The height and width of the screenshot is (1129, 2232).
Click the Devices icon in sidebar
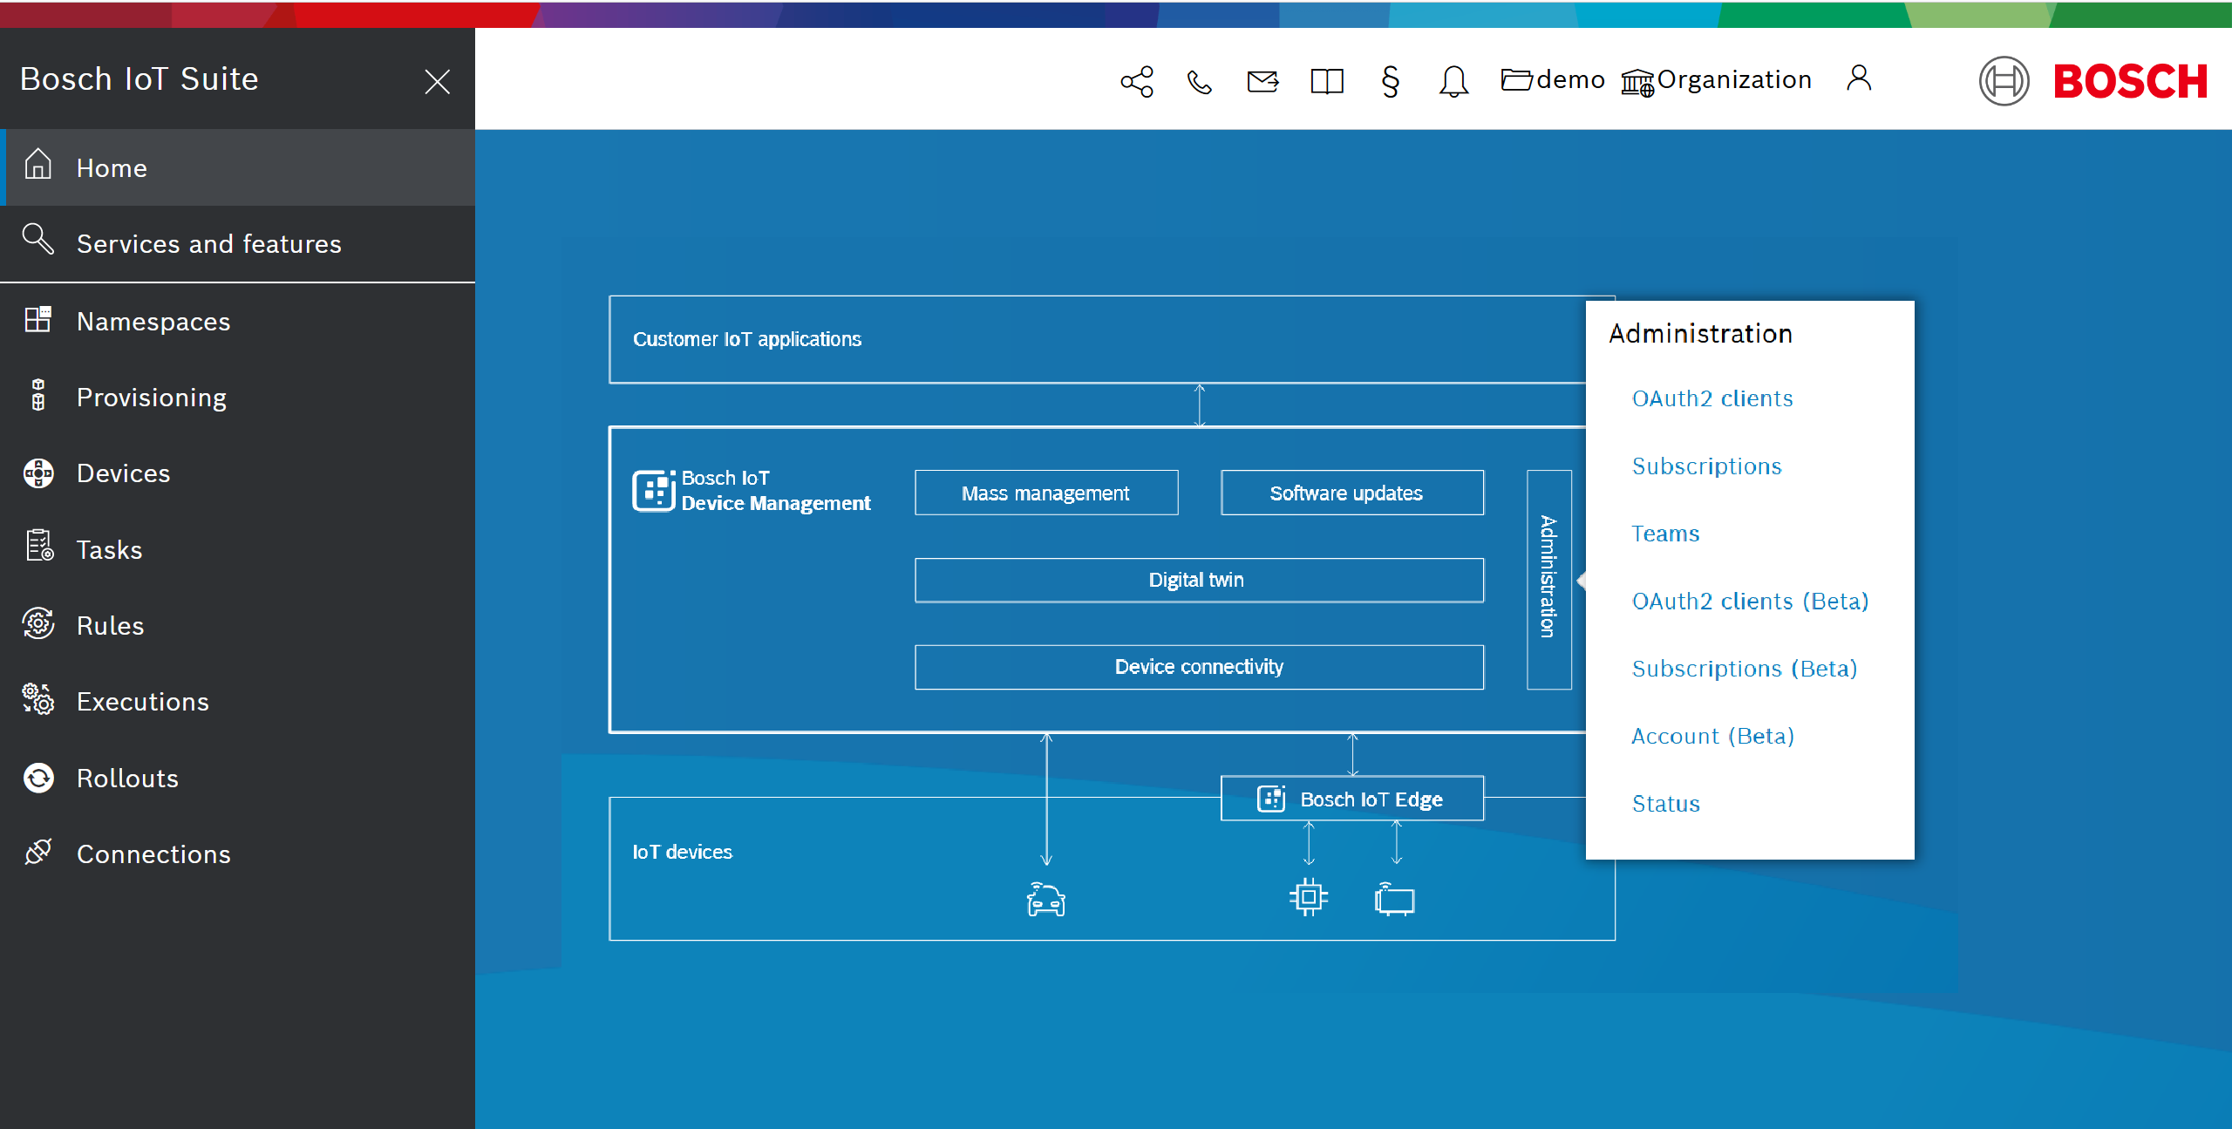pos(37,473)
